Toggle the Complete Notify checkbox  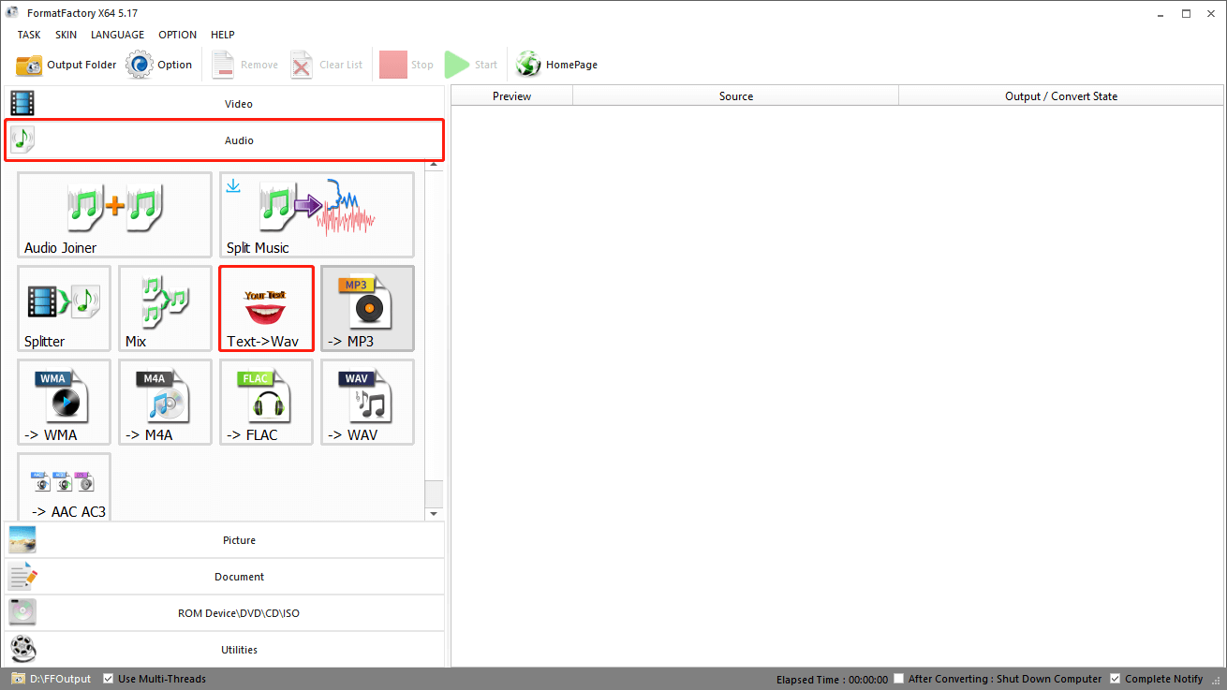click(x=1115, y=679)
